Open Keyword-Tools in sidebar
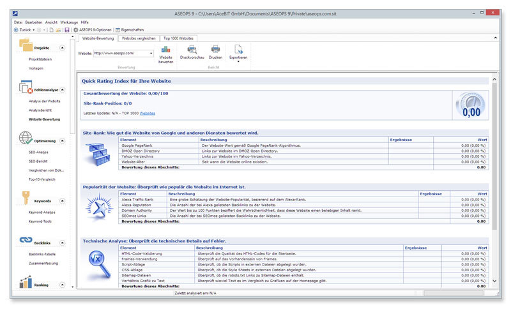This screenshot has width=511, height=314. [40, 221]
